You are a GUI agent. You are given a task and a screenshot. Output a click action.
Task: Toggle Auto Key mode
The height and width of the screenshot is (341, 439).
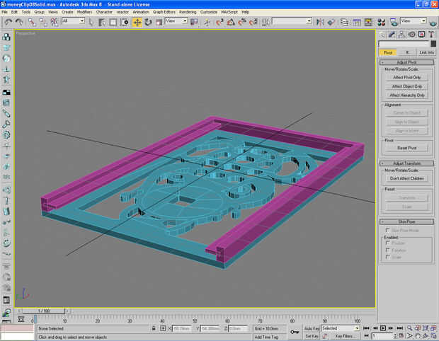(312, 328)
